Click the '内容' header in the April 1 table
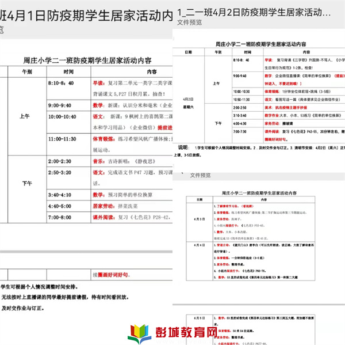 coord(152,71)
